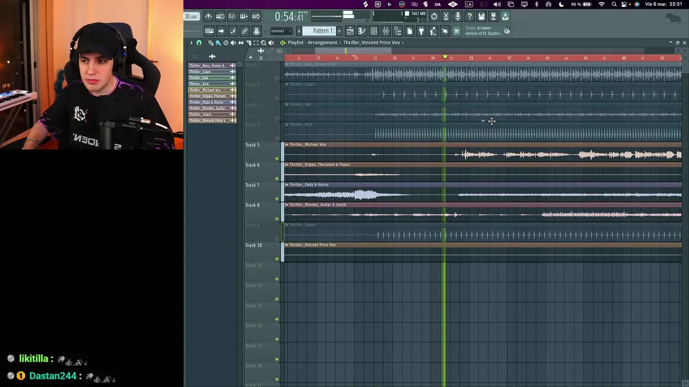This screenshot has height=387, width=689.
Task: Select Thriller_Claps clip in picker
Action: point(212,71)
